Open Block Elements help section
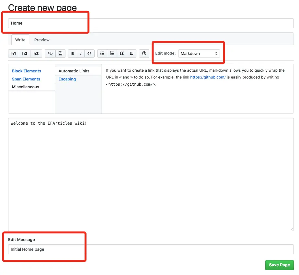 27,71
